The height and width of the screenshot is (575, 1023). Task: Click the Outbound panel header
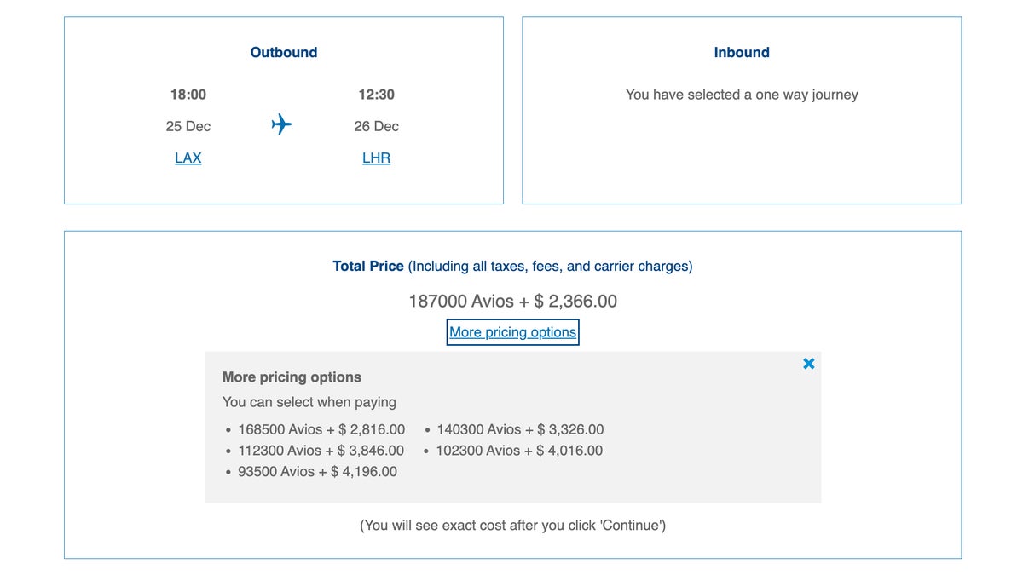click(283, 52)
